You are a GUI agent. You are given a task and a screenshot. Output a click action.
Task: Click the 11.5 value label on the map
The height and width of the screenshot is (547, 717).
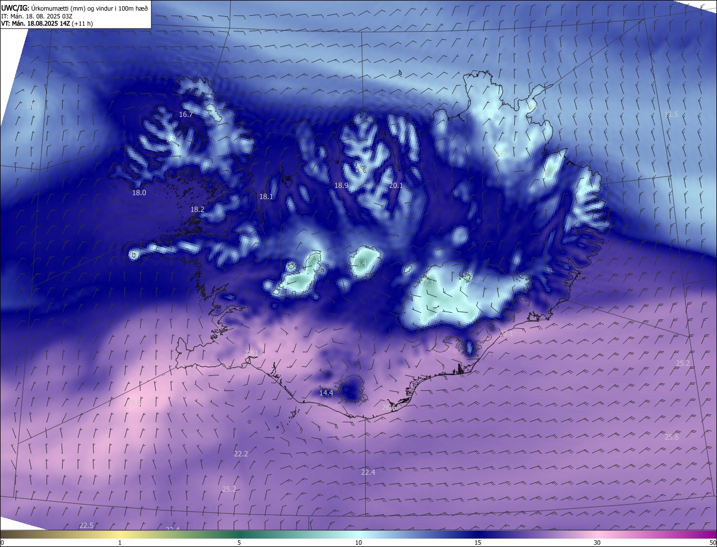671,115
